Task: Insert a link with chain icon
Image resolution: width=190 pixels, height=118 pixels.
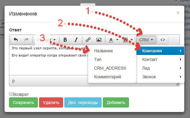Action: tap(88, 40)
